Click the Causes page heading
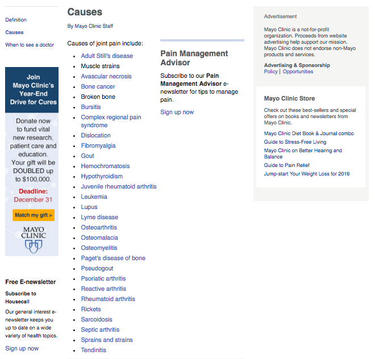375x359 pixels. click(x=85, y=12)
